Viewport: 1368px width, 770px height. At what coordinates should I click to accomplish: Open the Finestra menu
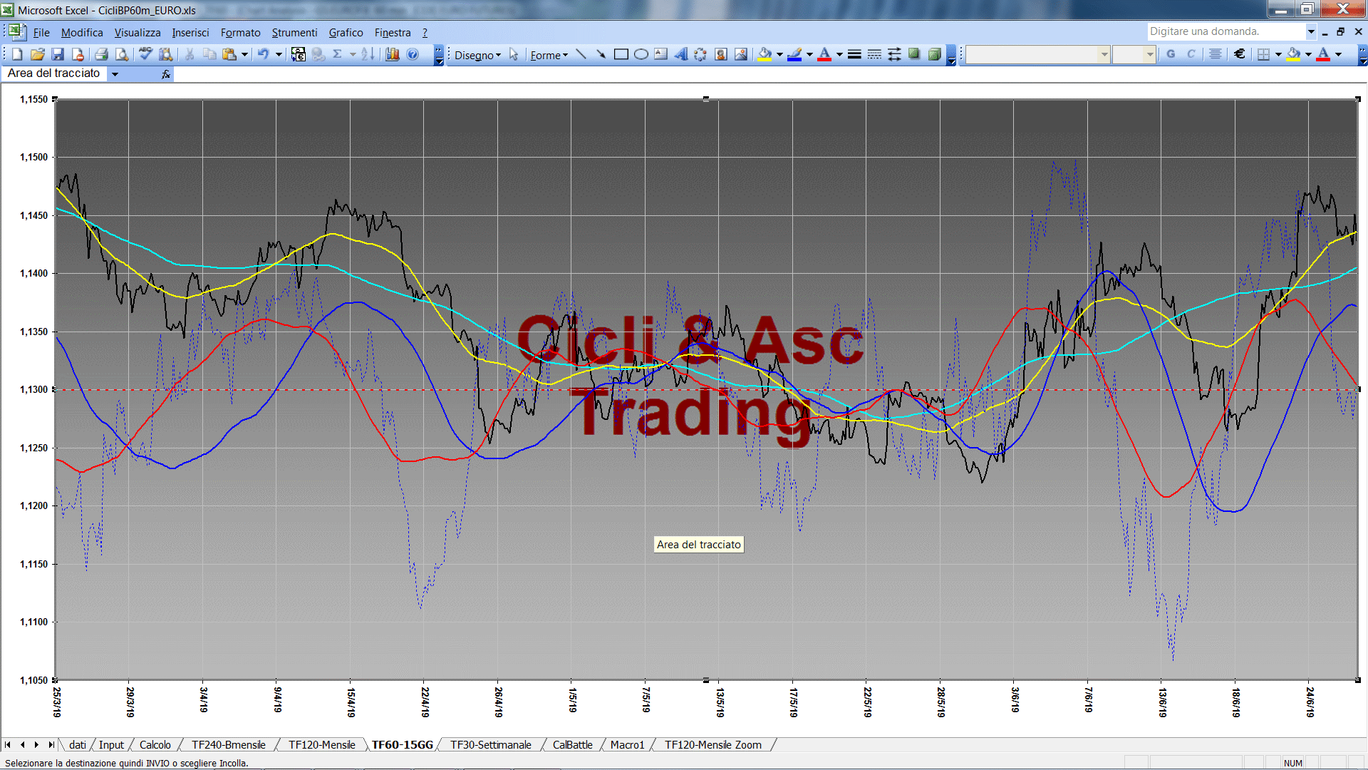tap(393, 32)
